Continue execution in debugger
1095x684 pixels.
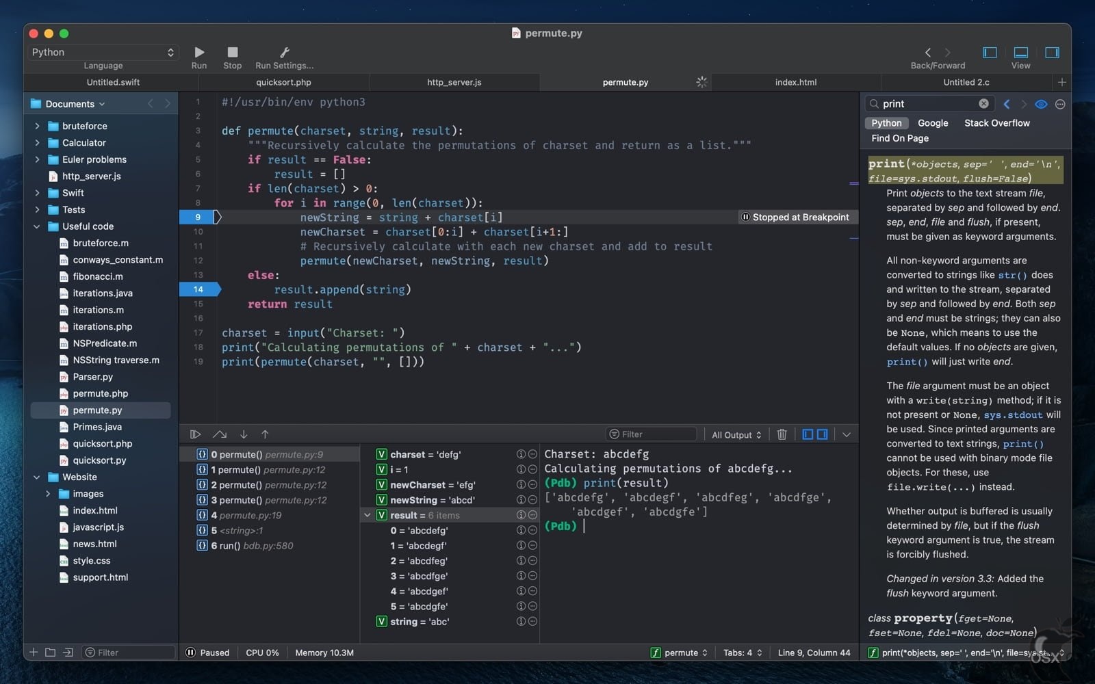point(196,434)
